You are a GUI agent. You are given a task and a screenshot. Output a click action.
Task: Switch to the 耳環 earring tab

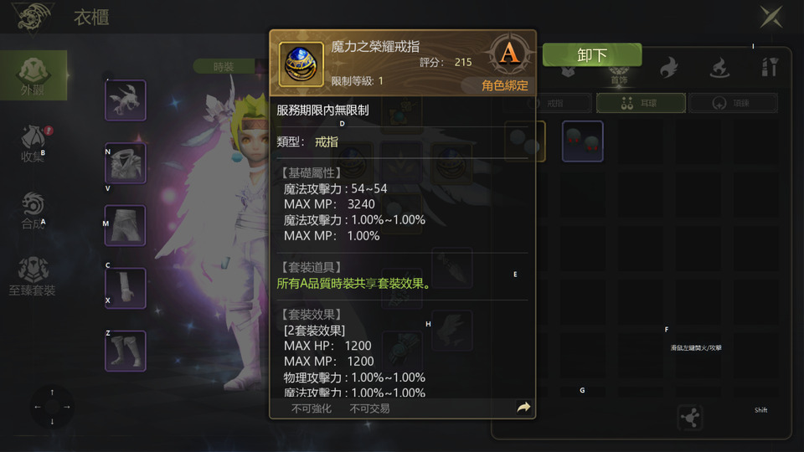click(x=641, y=103)
